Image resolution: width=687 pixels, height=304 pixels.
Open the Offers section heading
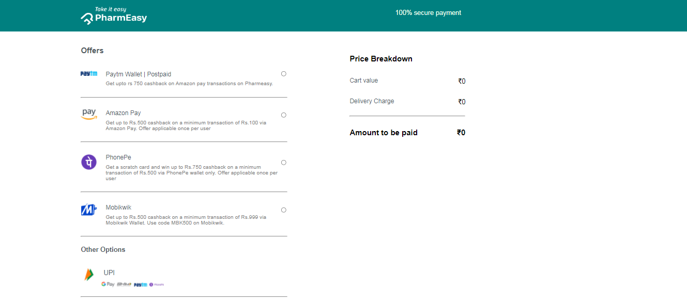[92, 51]
